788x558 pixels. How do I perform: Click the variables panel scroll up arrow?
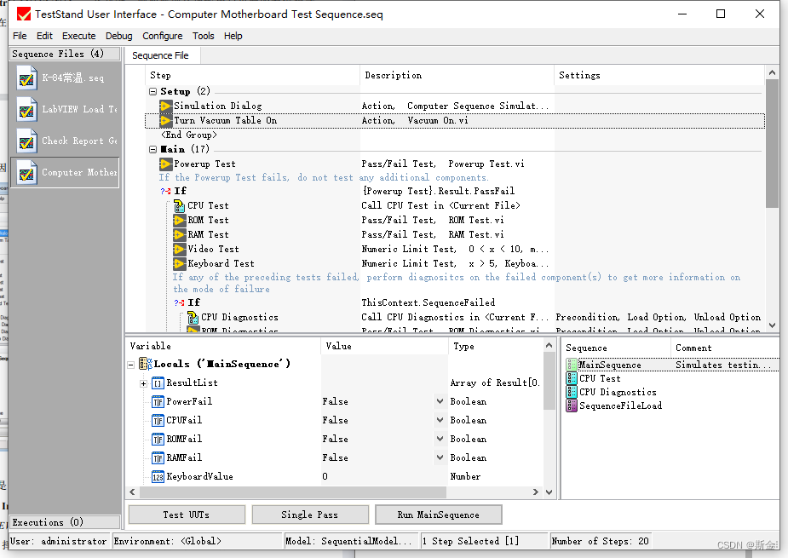tap(549, 345)
